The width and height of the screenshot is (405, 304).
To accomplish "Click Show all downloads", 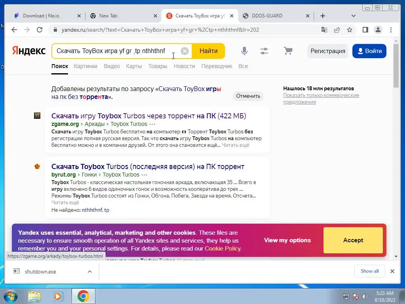I will [370, 271].
